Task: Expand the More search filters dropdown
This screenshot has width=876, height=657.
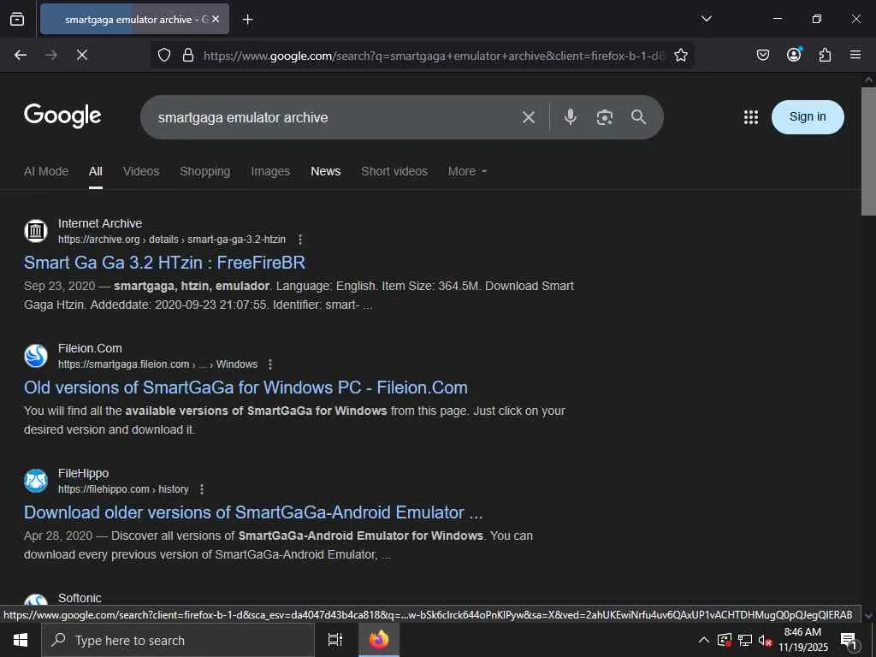Action: point(467,171)
